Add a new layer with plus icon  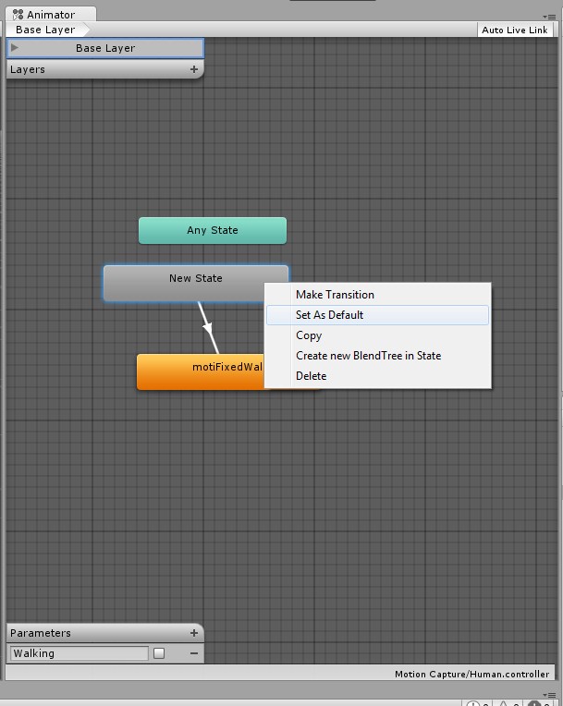coord(194,69)
